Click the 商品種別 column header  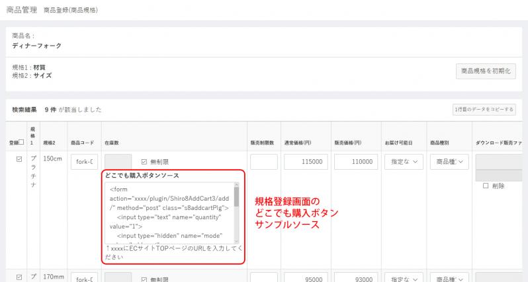(439, 143)
